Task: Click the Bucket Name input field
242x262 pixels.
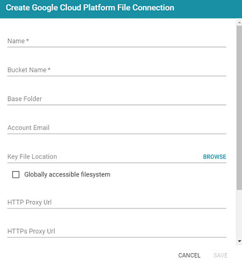Action: [x=117, y=70]
